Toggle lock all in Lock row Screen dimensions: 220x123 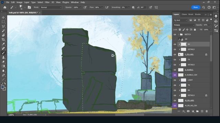coord(195,30)
